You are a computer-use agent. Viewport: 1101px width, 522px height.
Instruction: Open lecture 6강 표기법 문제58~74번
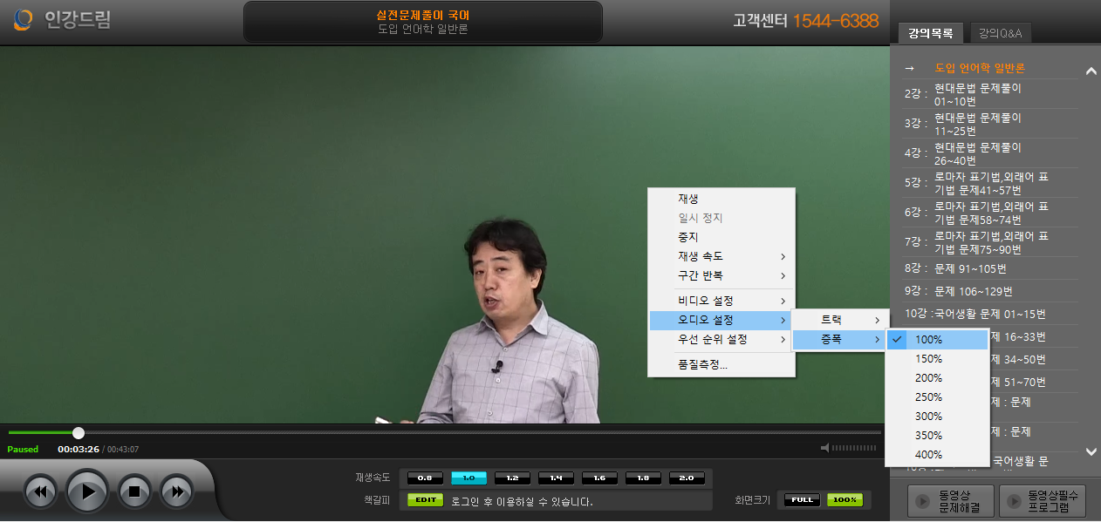pyautogui.click(x=990, y=213)
